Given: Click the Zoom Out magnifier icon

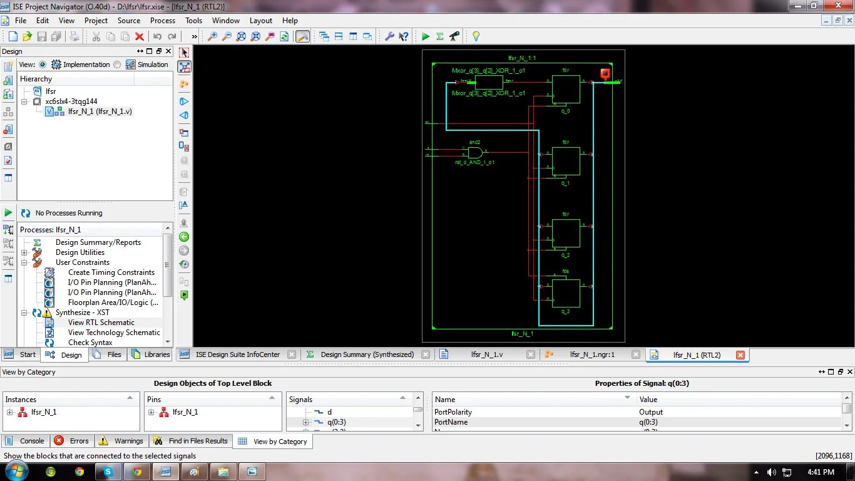Looking at the screenshot, I should click(227, 36).
